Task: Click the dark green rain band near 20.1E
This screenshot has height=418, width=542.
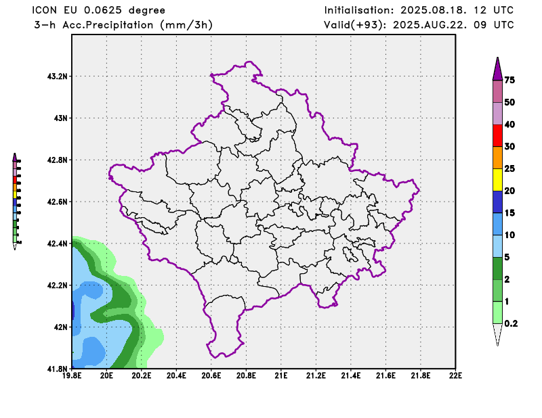Action: point(122,294)
